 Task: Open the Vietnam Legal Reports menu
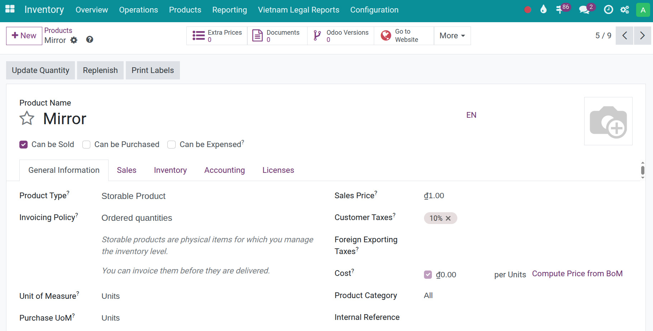pos(299,10)
